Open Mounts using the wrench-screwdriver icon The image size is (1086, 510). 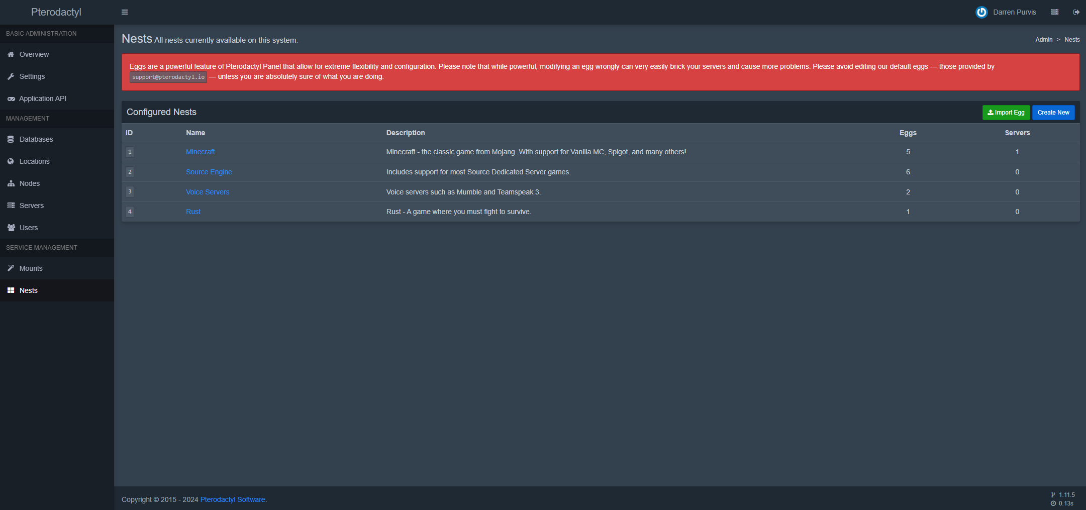coord(11,268)
